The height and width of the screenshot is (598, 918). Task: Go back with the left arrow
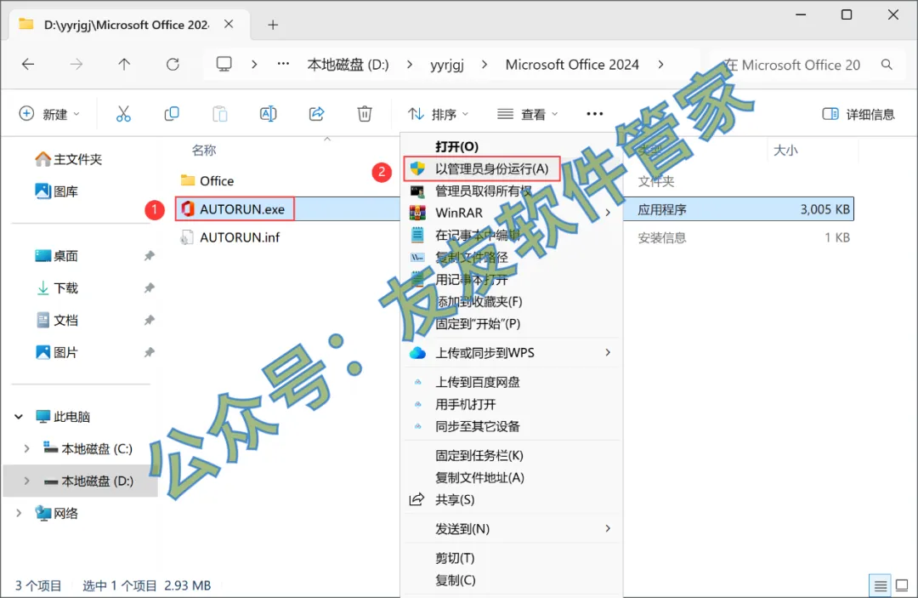tap(28, 65)
